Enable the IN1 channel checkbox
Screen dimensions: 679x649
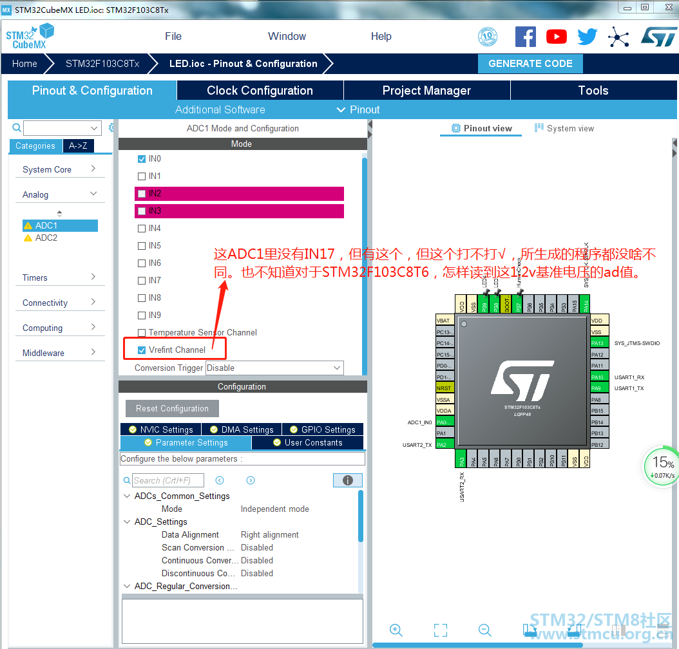pyautogui.click(x=142, y=176)
